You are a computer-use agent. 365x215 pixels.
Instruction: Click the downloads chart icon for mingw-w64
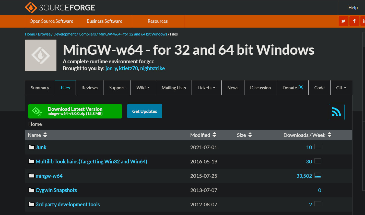coord(318,175)
